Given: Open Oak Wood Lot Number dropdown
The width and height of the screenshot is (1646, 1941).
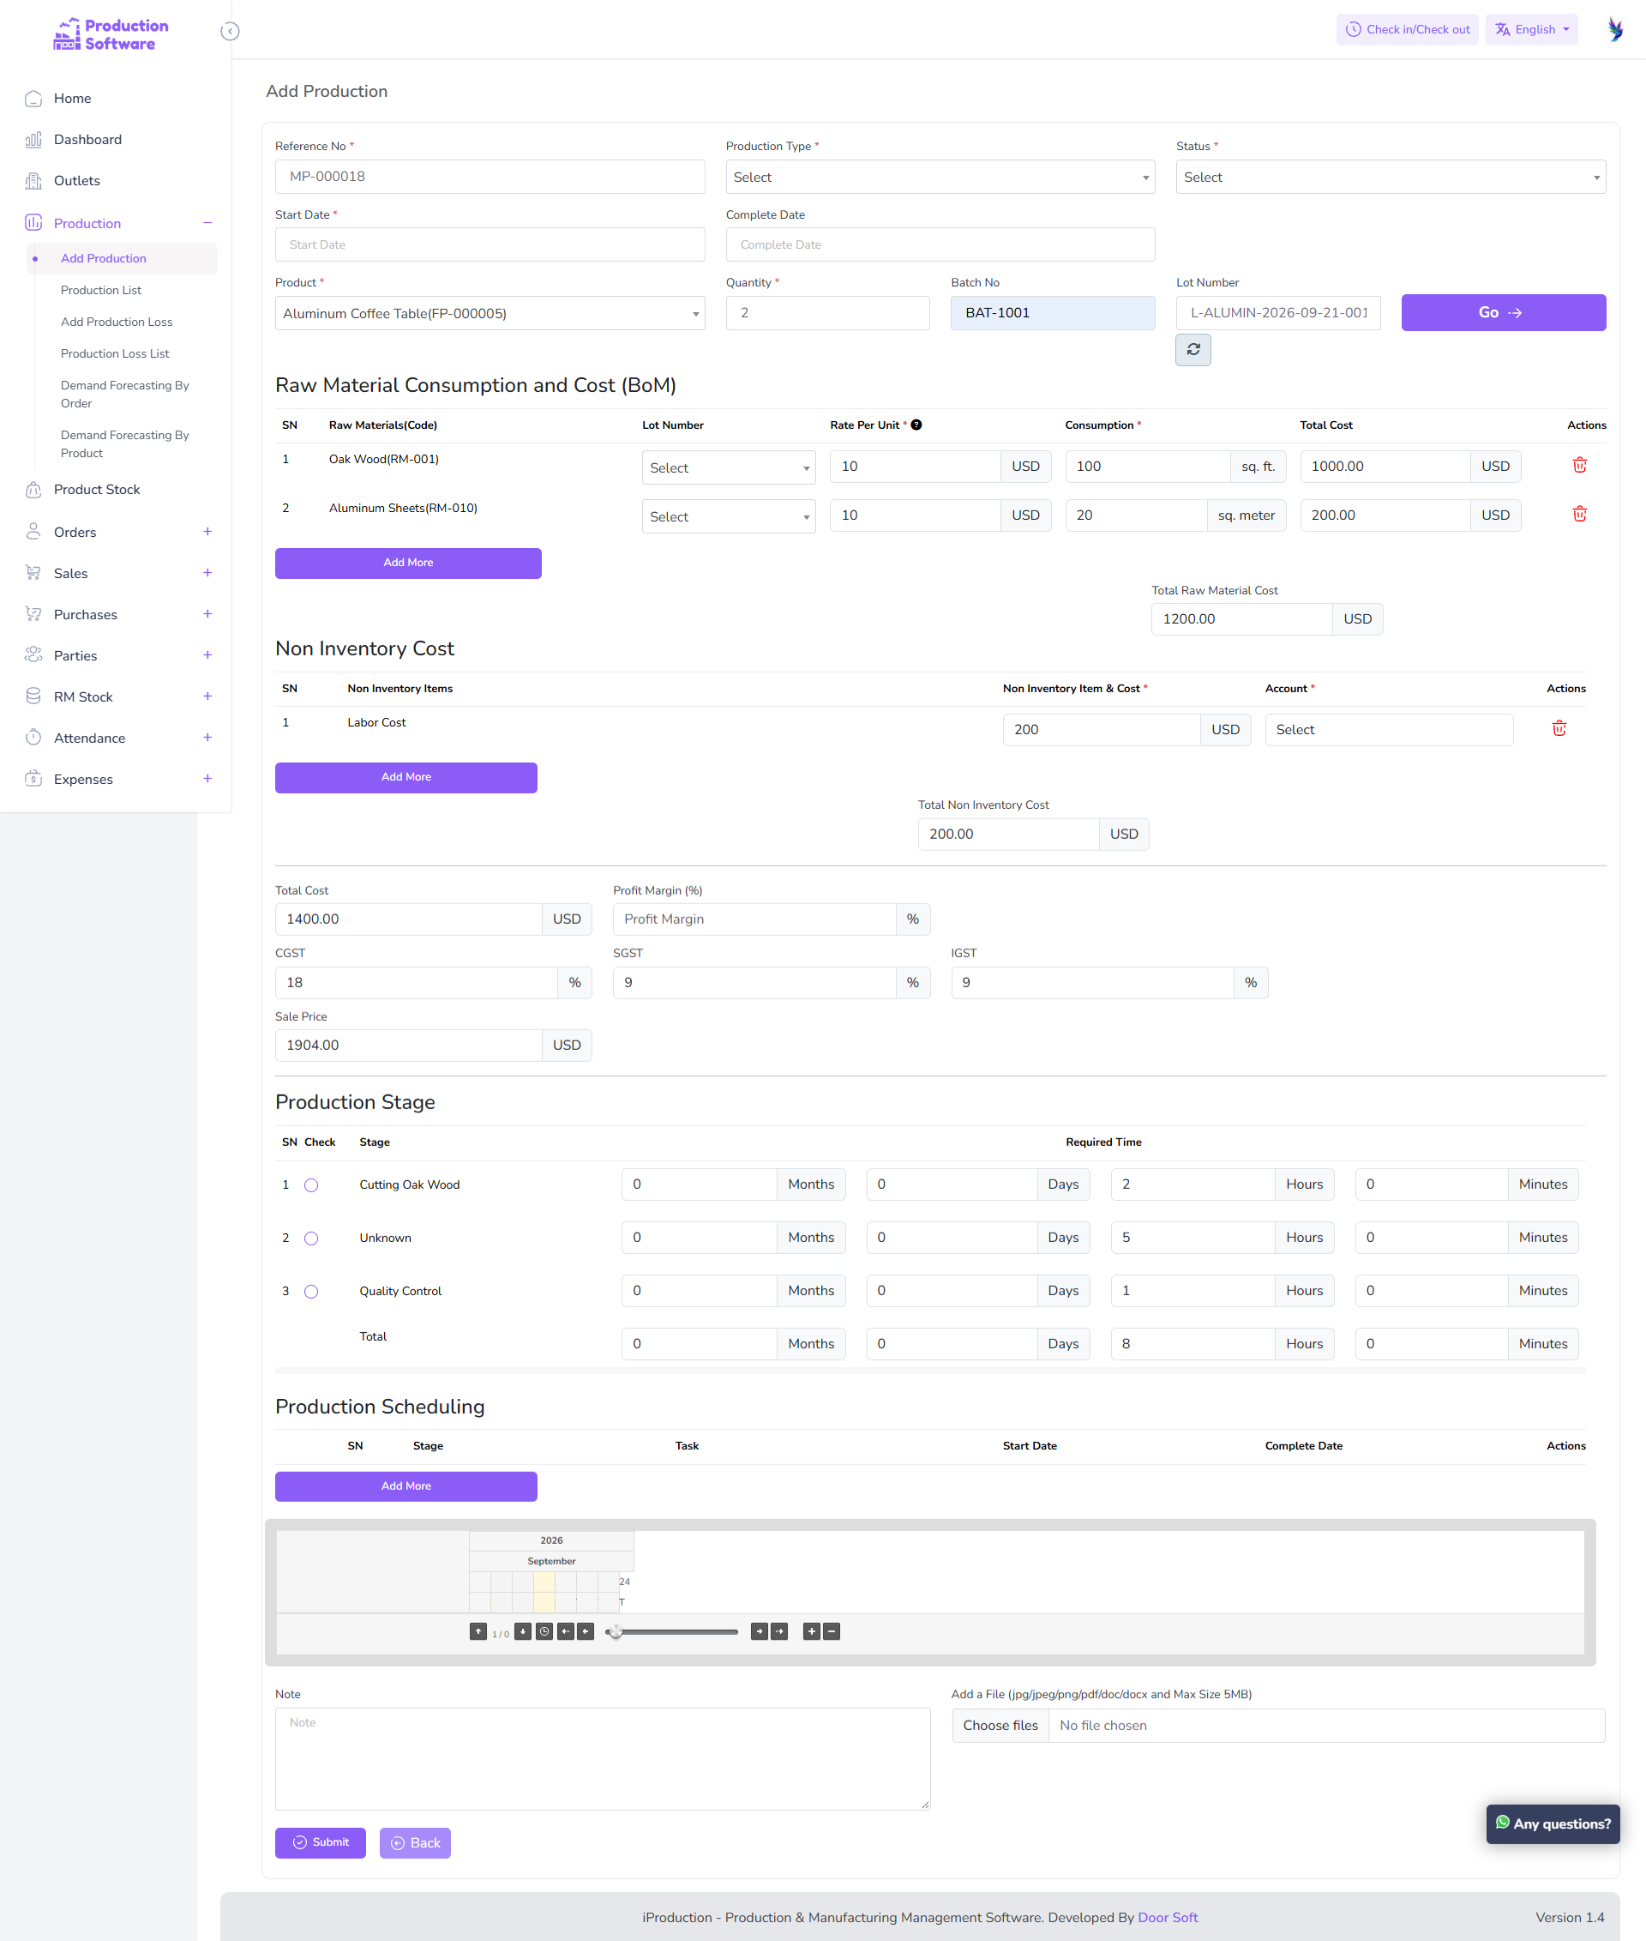Looking at the screenshot, I should [x=728, y=467].
